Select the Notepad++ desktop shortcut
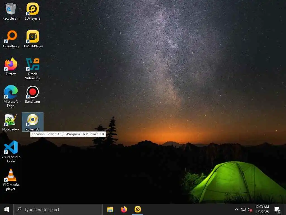The image size is (286, 215). [11, 122]
